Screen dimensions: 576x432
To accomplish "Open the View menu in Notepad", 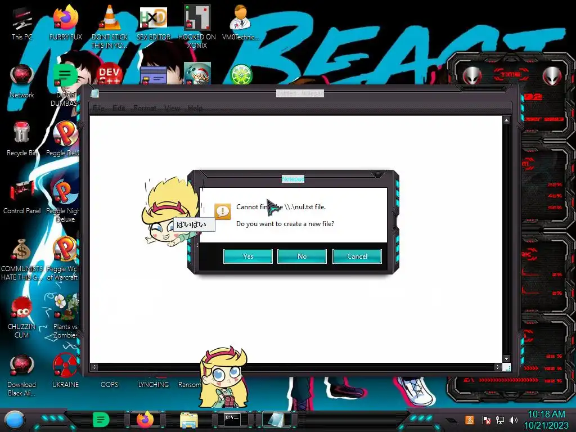I will coord(172,108).
